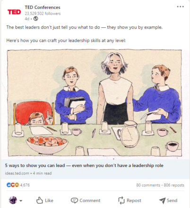Open the '5 ways to show you can lead' article title
The width and height of the screenshot is (190, 208).
(84, 166)
